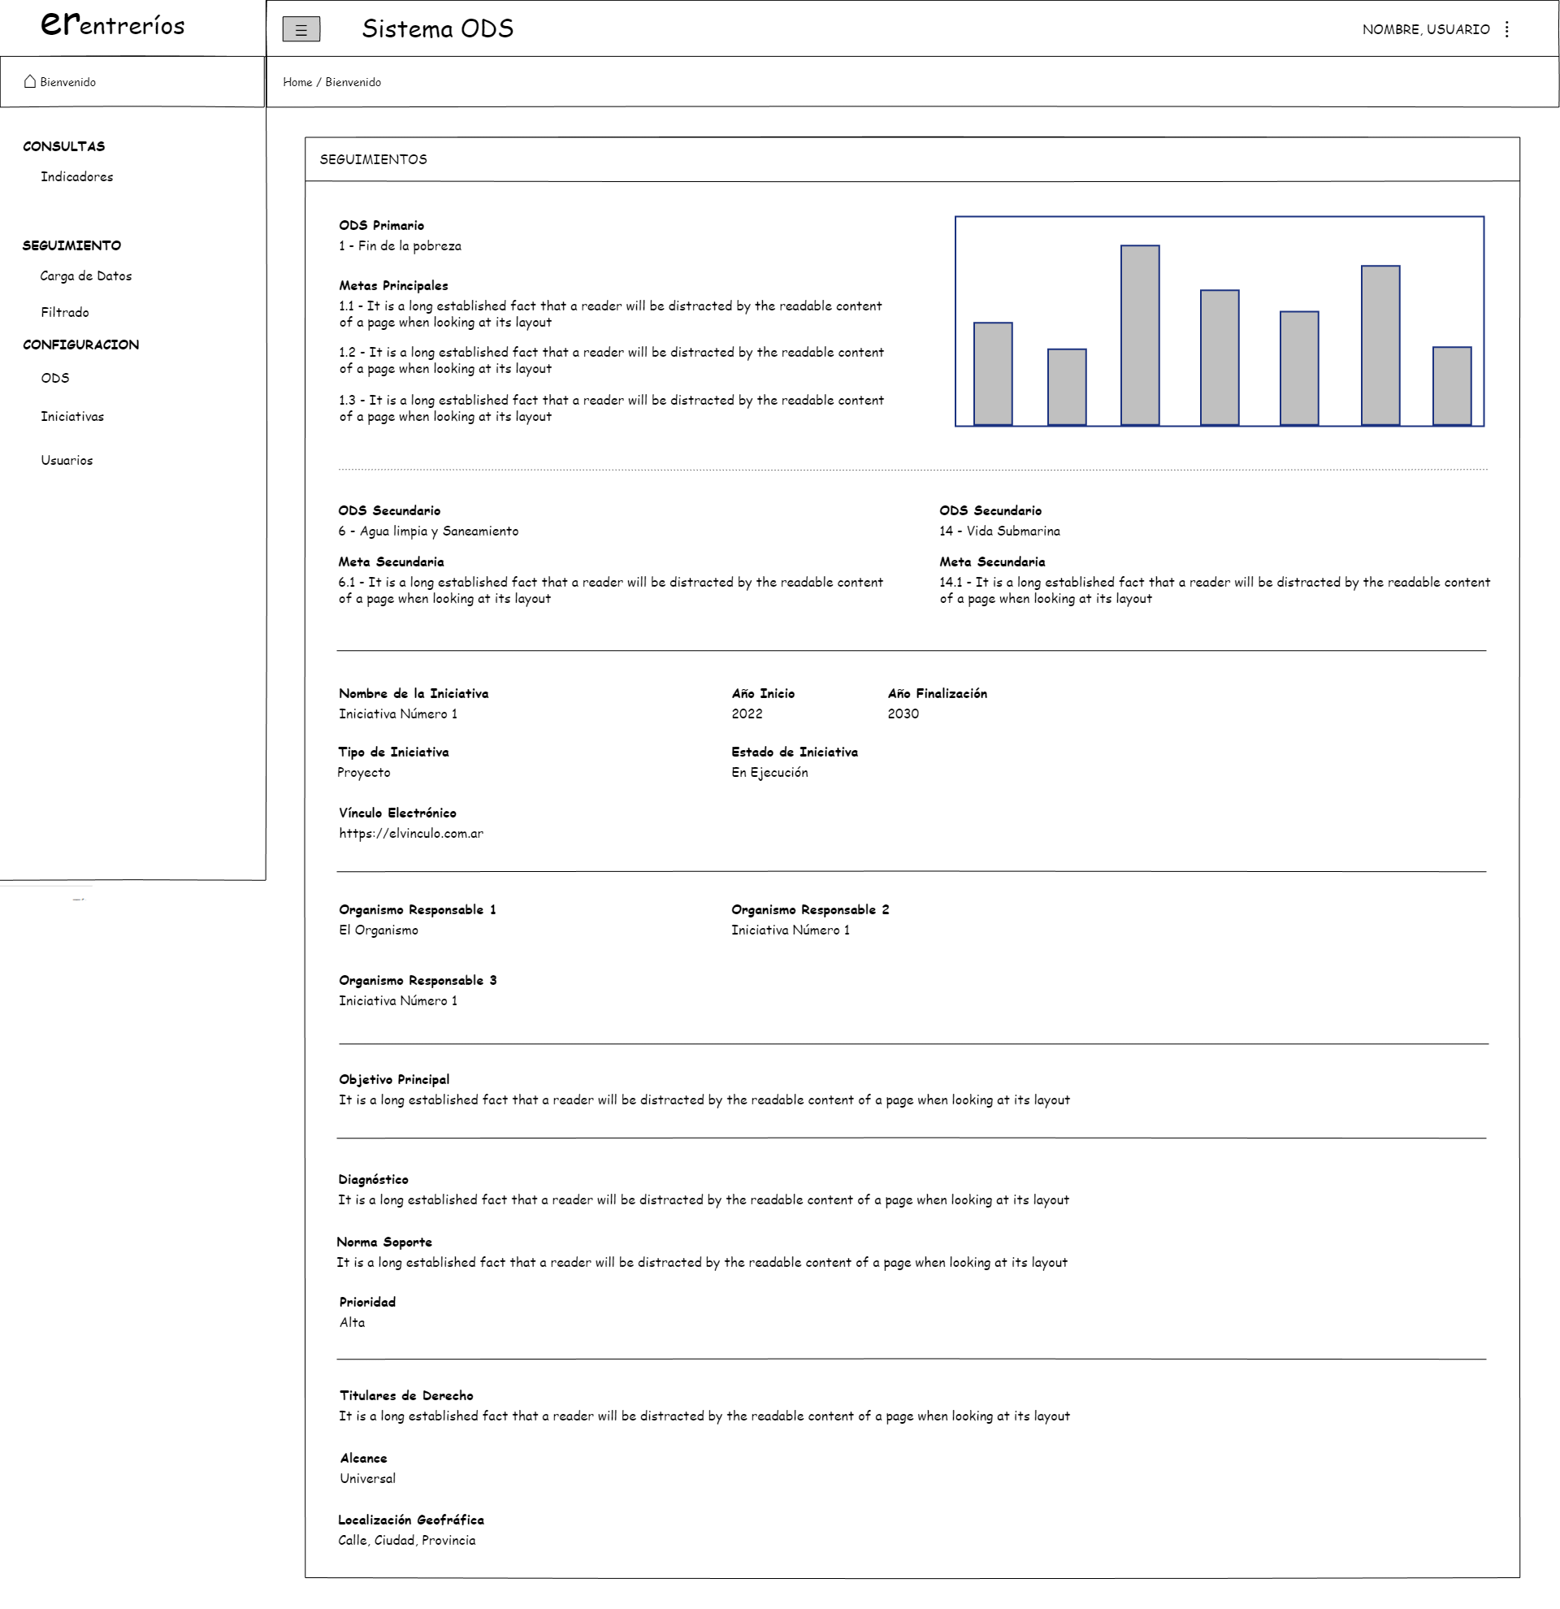Expand the CONSULTAS section header

[64, 146]
